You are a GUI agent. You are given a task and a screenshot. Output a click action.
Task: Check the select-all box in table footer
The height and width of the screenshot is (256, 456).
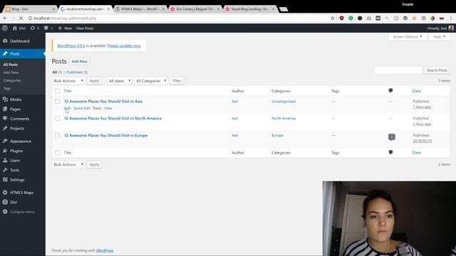coord(57,153)
